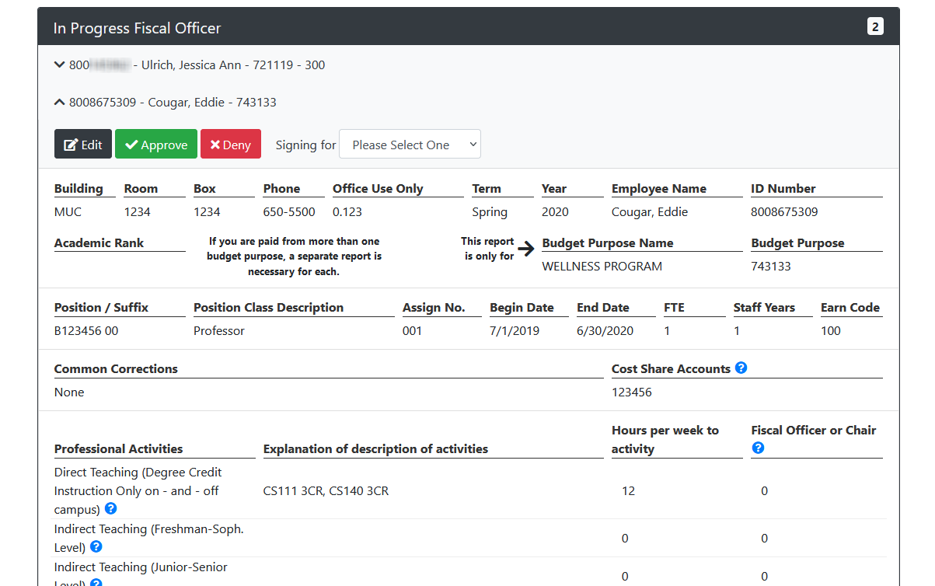Open help for Cost Share Accounts
The image size is (935, 586).
pyautogui.click(x=741, y=368)
